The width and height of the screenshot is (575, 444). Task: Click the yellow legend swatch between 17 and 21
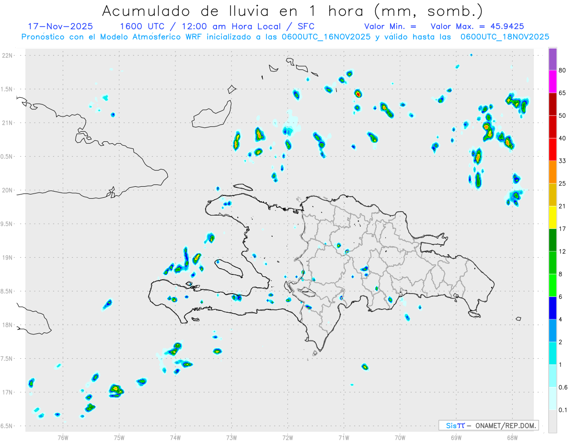(x=552, y=217)
